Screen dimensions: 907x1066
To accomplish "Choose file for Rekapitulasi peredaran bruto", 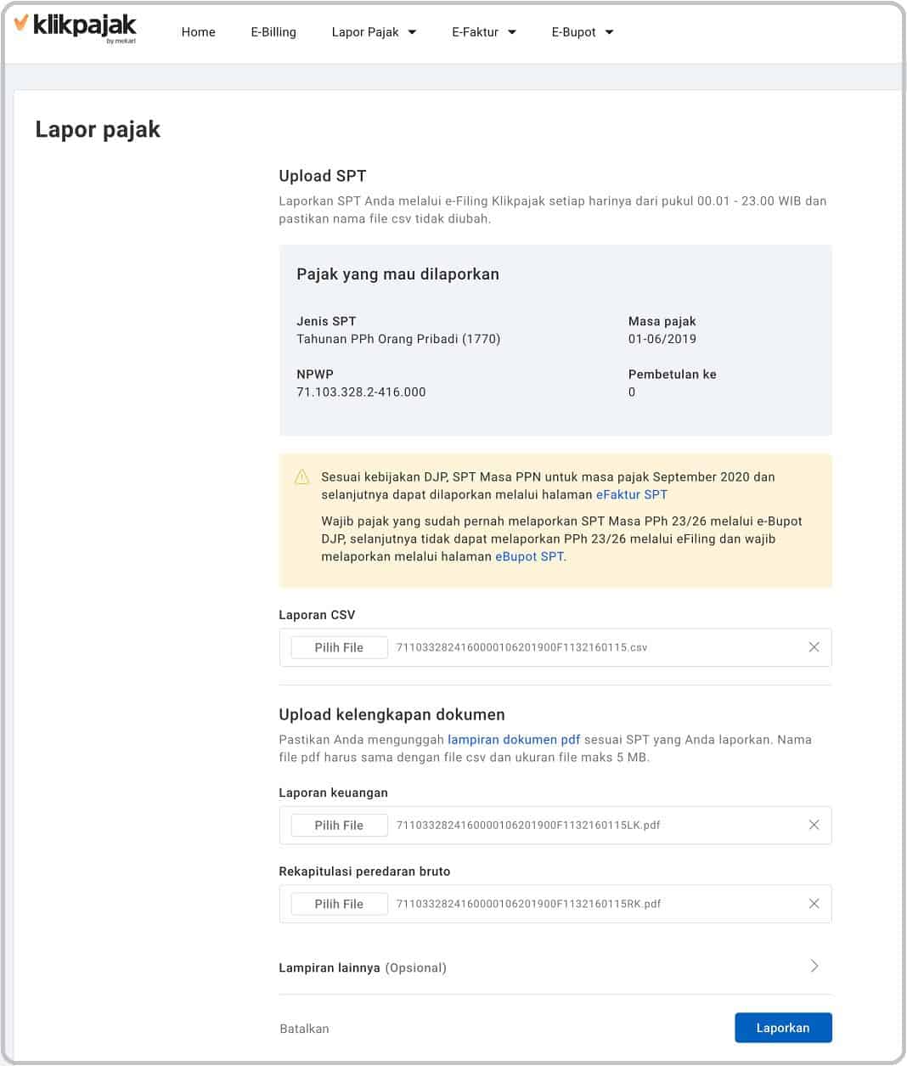I will click(339, 904).
